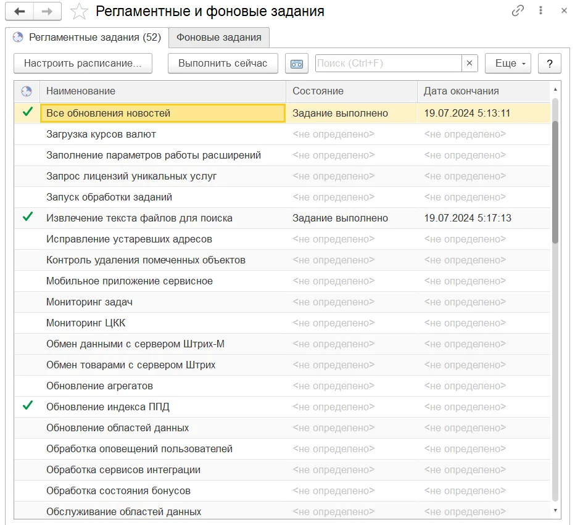Add form to favorites with star icon
This screenshot has height=525, width=575.
(79, 11)
